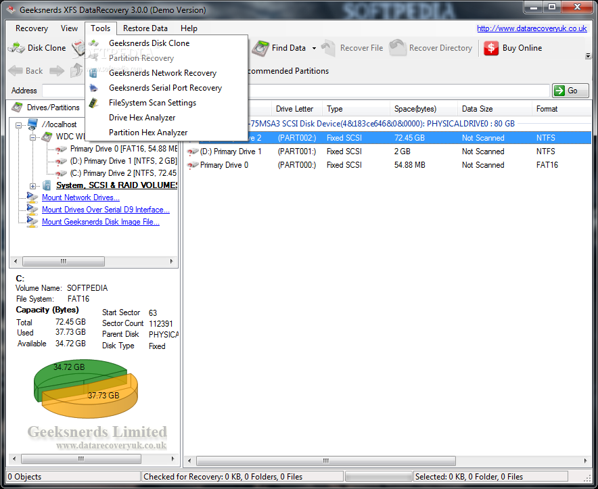Viewport: 598px width, 489px height.
Task: Click the Mount Geeksnerds Disk Image icon
Action: coord(32,222)
